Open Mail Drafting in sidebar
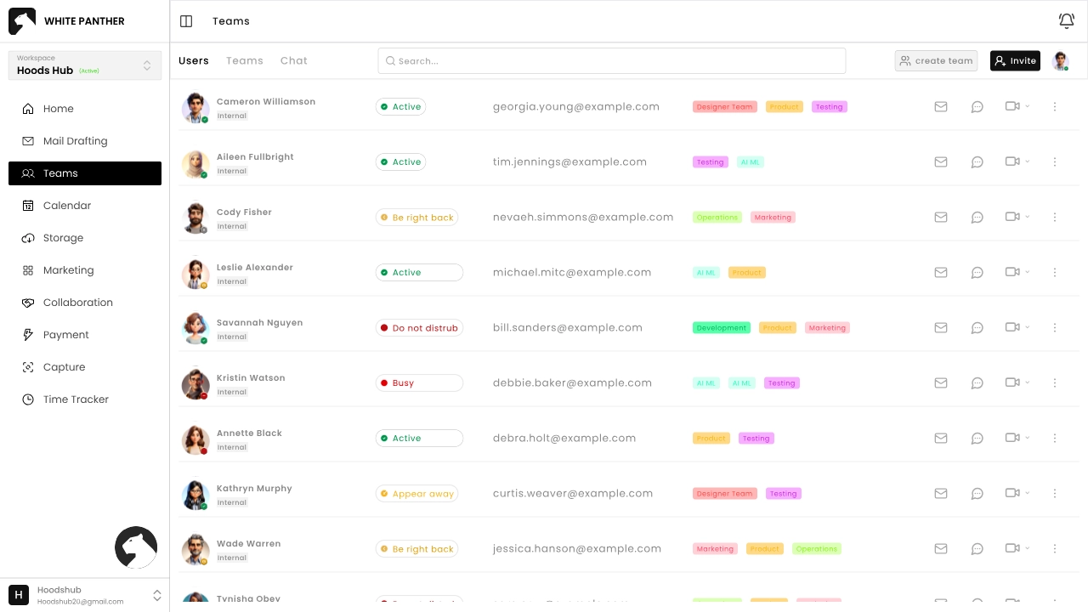1088x612 pixels. pos(75,141)
